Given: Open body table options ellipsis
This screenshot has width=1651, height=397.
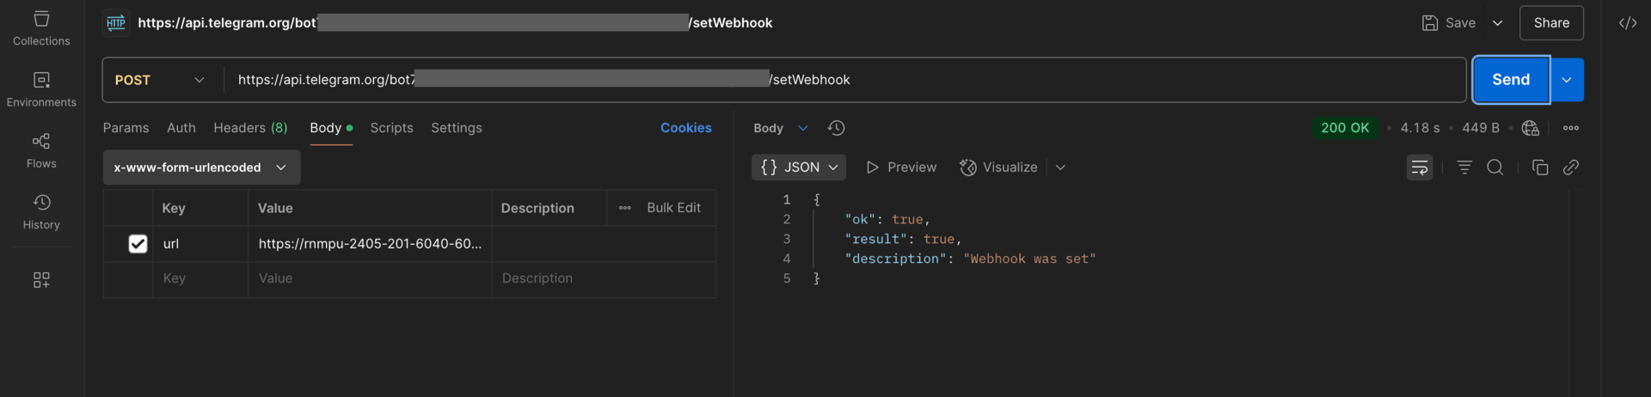Looking at the screenshot, I should click(x=625, y=208).
